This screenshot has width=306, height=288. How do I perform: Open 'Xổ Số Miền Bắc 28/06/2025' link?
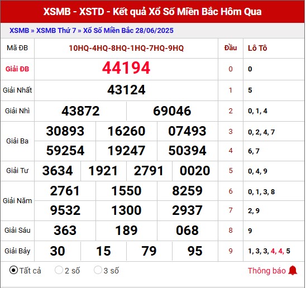point(128,31)
